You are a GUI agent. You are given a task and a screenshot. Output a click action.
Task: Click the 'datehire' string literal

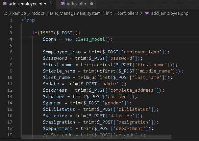click(121, 116)
